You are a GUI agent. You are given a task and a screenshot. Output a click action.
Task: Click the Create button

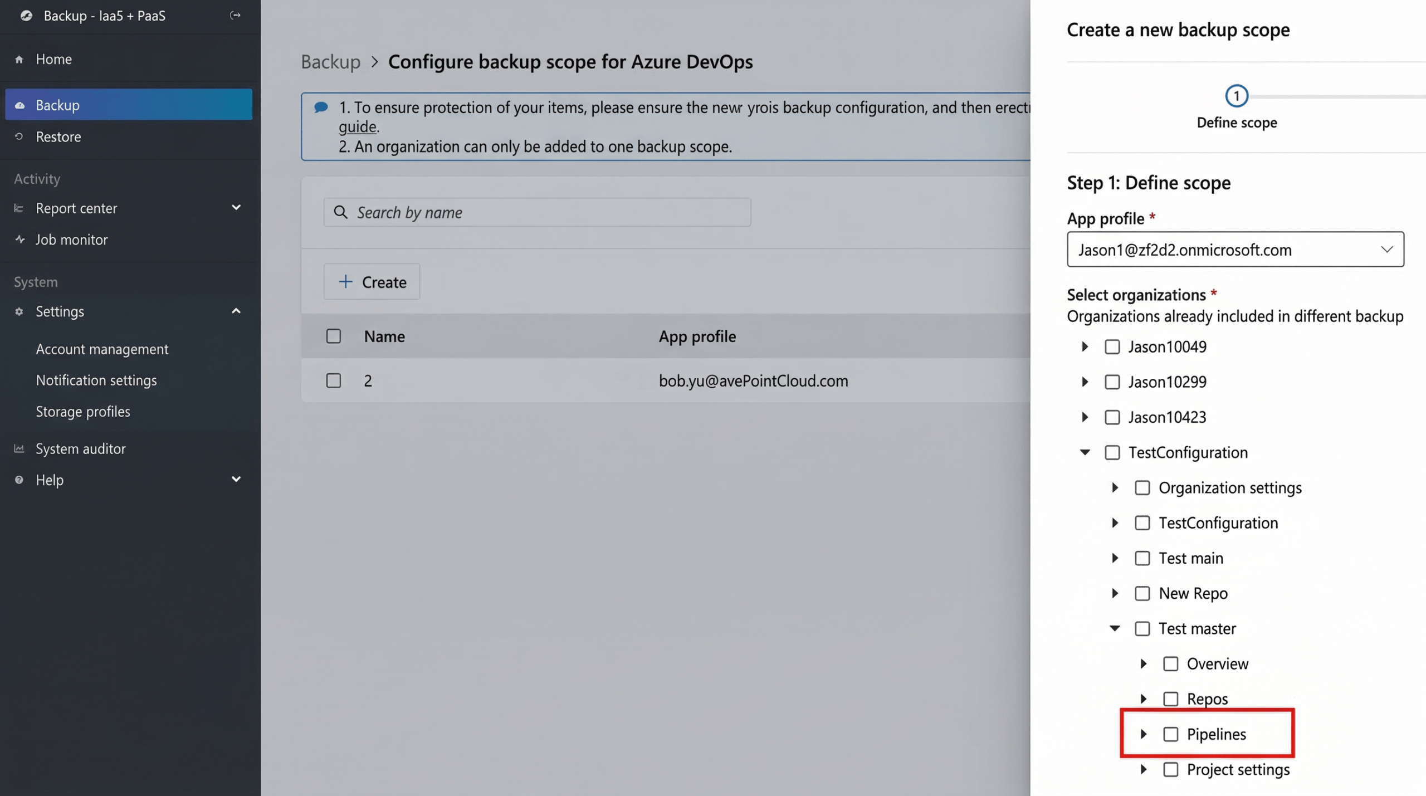(x=372, y=282)
